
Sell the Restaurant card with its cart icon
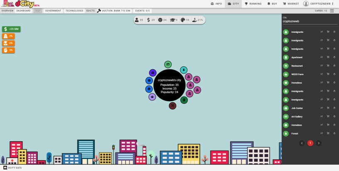coord(328,66)
